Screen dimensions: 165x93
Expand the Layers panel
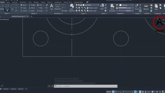tap(84, 13)
